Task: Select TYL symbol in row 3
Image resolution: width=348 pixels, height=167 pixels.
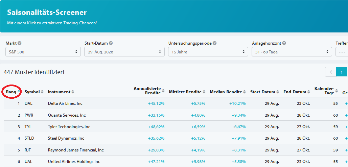Action: [x=28, y=127]
